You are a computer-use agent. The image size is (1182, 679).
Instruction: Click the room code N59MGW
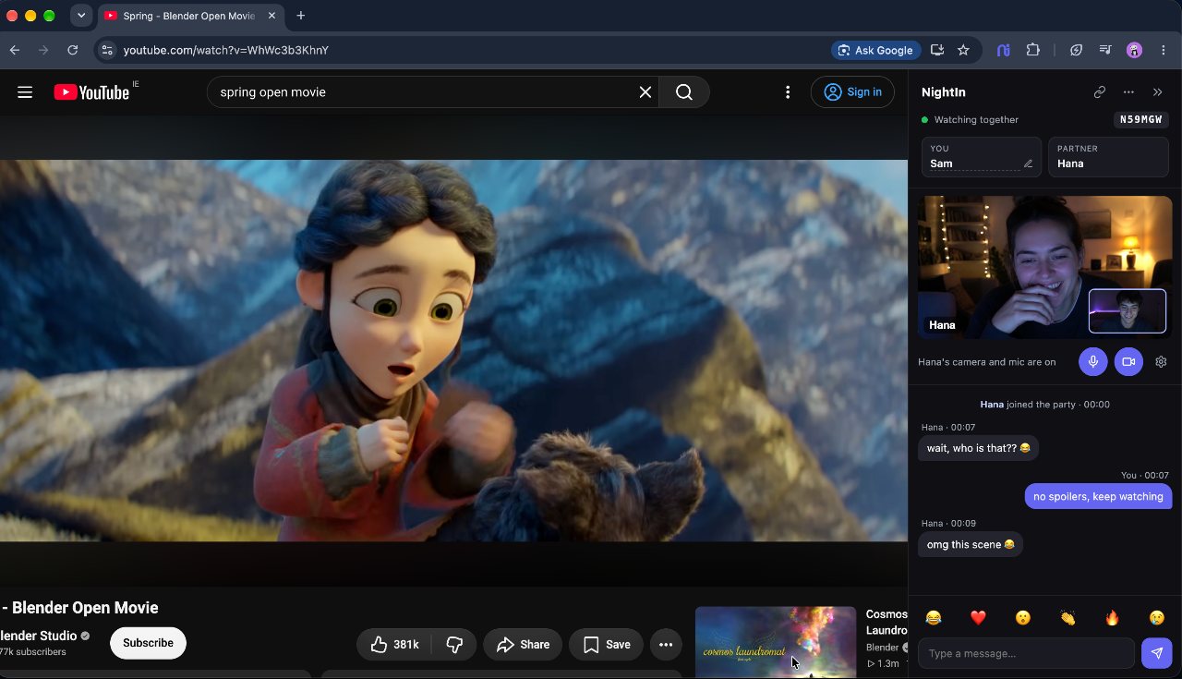pos(1141,119)
